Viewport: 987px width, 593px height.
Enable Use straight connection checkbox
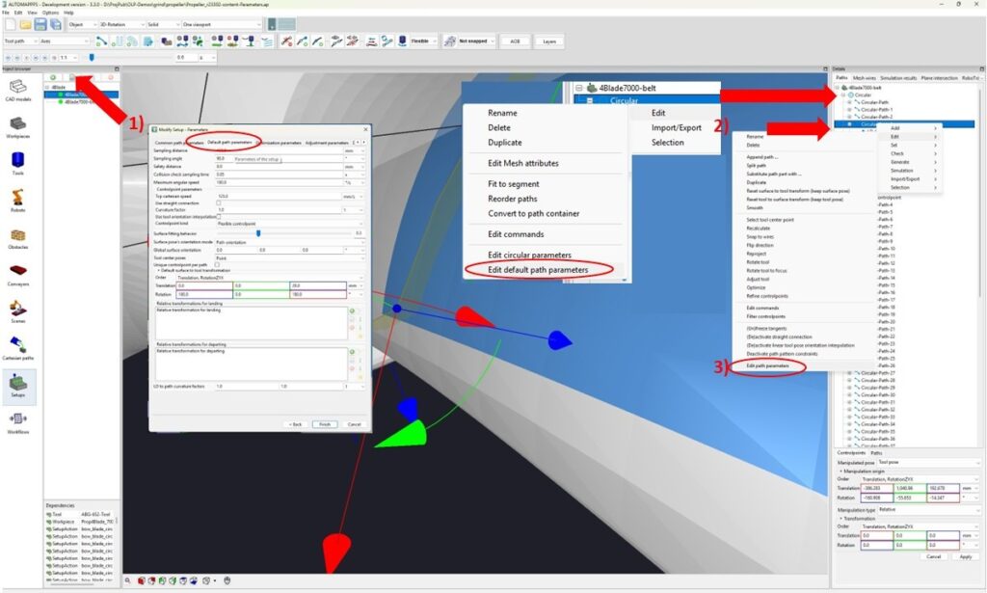(219, 203)
